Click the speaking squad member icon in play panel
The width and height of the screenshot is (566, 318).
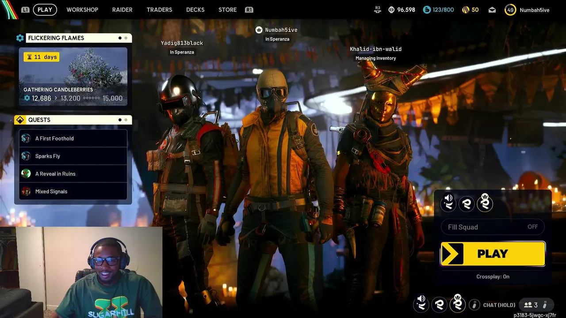tap(448, 203)
